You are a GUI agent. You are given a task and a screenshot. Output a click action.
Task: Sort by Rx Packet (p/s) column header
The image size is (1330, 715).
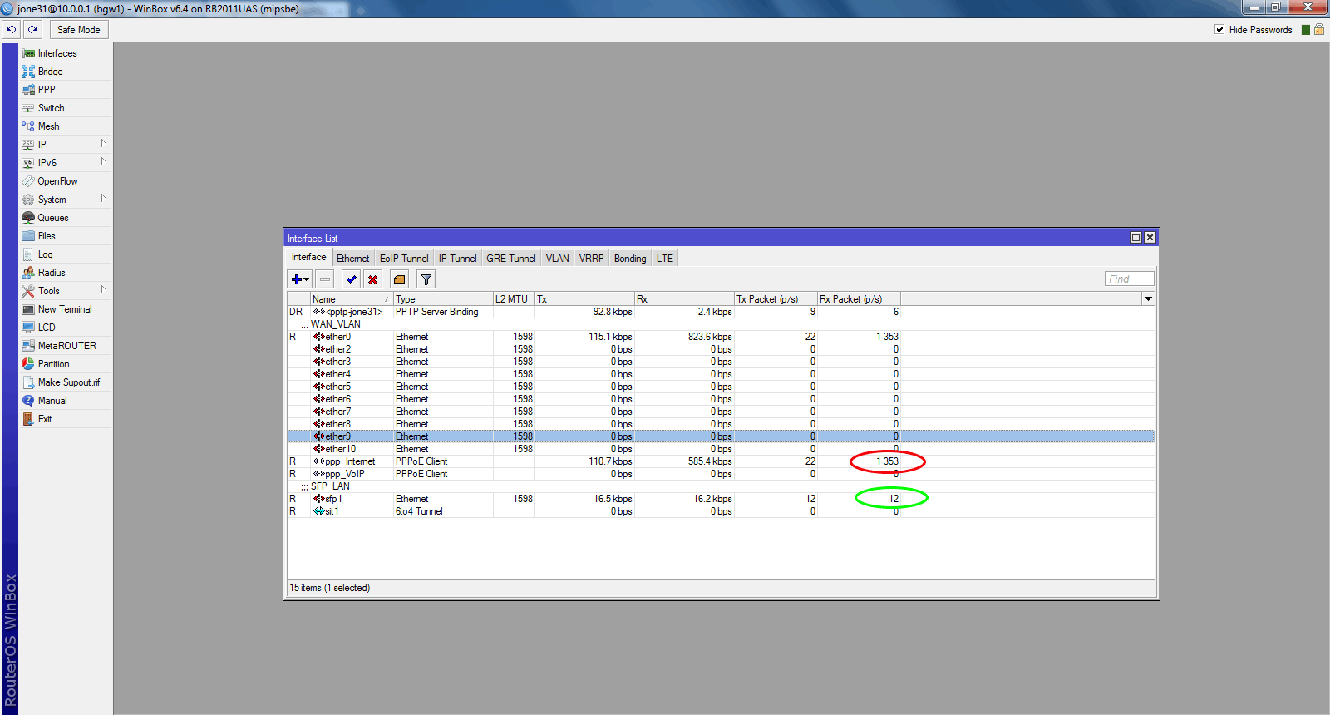point(859,299)
